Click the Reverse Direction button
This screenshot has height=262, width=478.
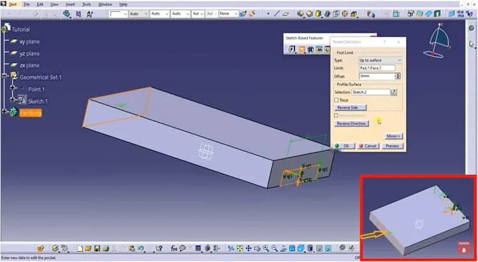pyautogui.click(x=351, y=123)
